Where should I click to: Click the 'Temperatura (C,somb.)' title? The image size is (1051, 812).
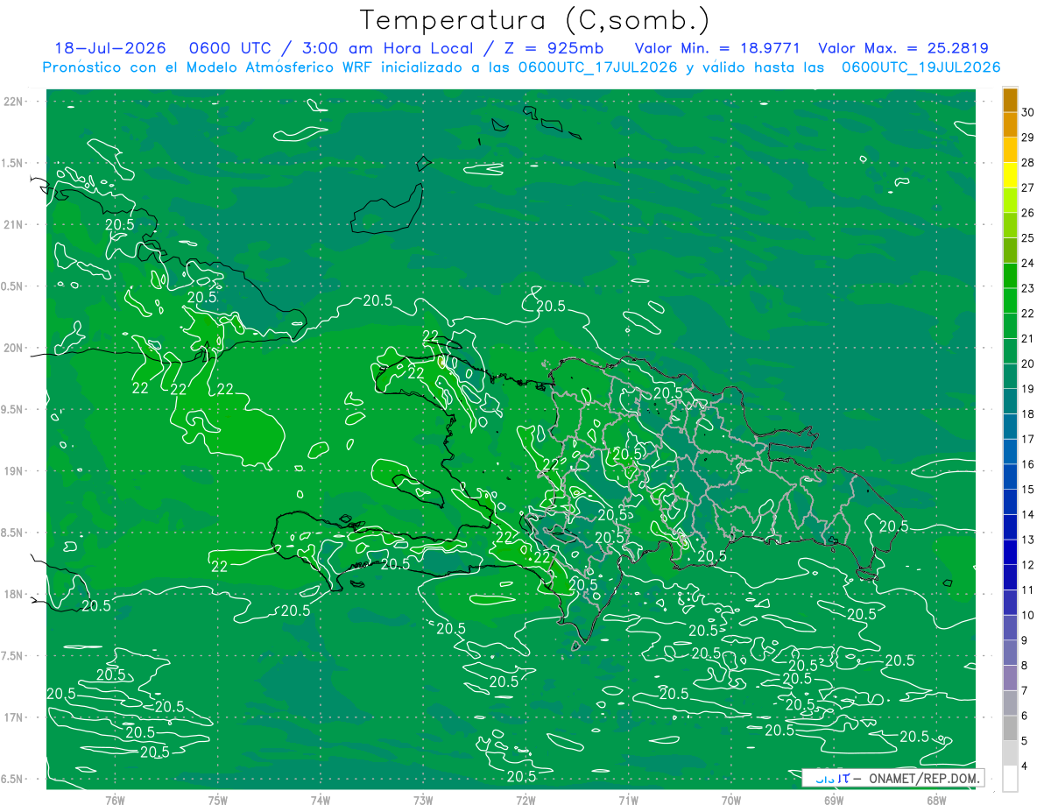pos(534,20)
